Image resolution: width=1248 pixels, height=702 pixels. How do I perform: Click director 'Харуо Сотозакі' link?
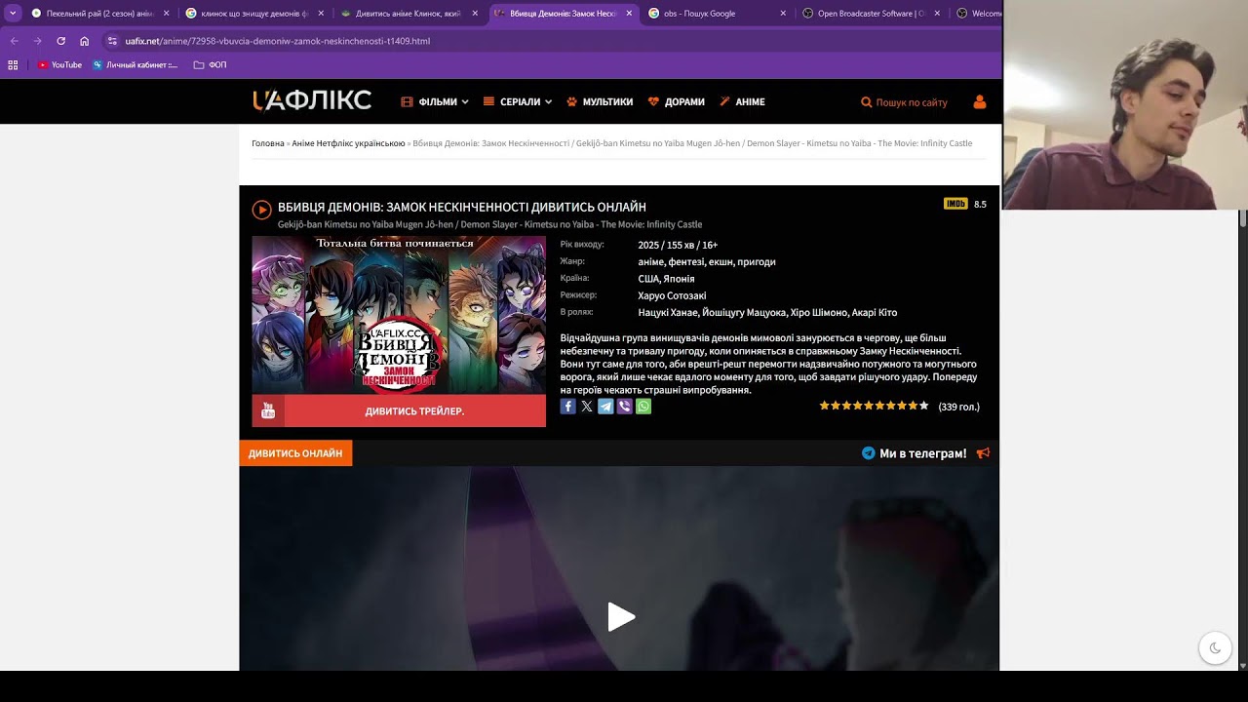[x=672, y=295]
